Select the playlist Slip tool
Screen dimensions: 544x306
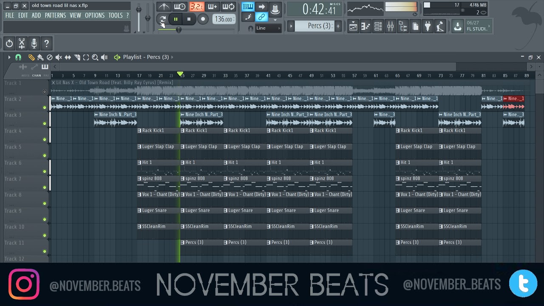point(68,57)
